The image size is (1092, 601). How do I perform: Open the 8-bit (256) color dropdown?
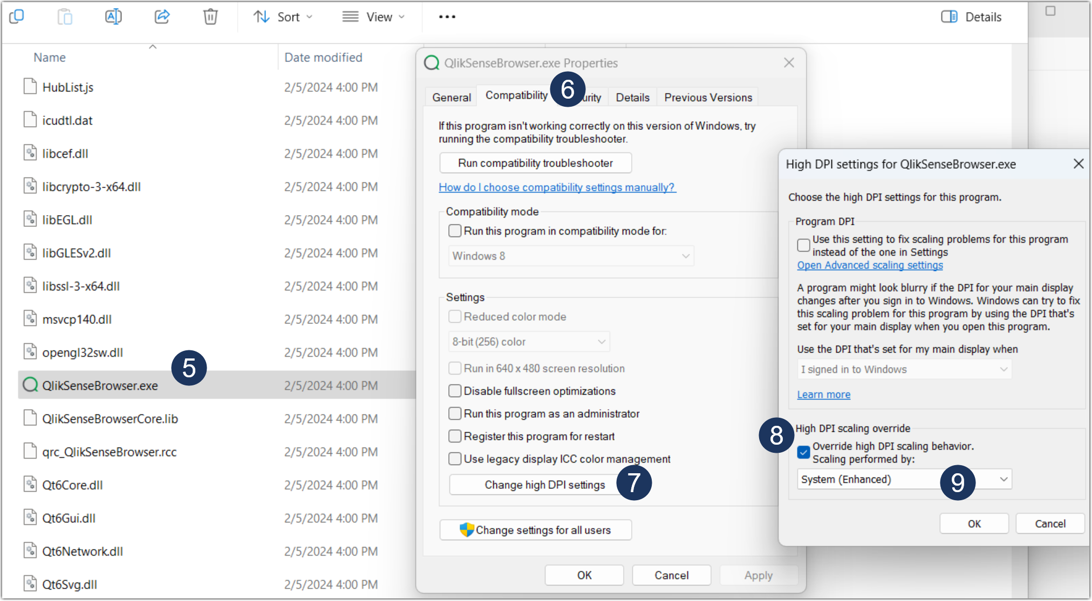click(529, 341)
